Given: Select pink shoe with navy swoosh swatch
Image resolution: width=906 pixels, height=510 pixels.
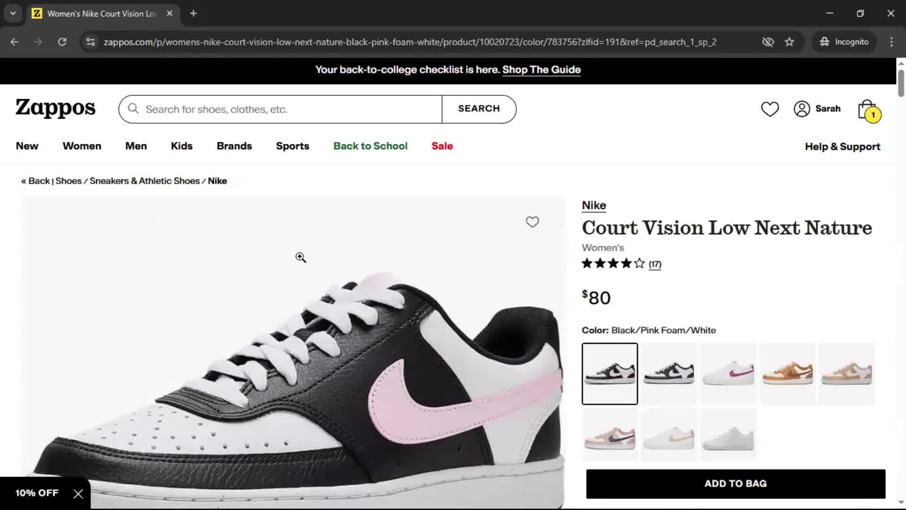Looking at the screenshot, I should [x=610, y=435].
